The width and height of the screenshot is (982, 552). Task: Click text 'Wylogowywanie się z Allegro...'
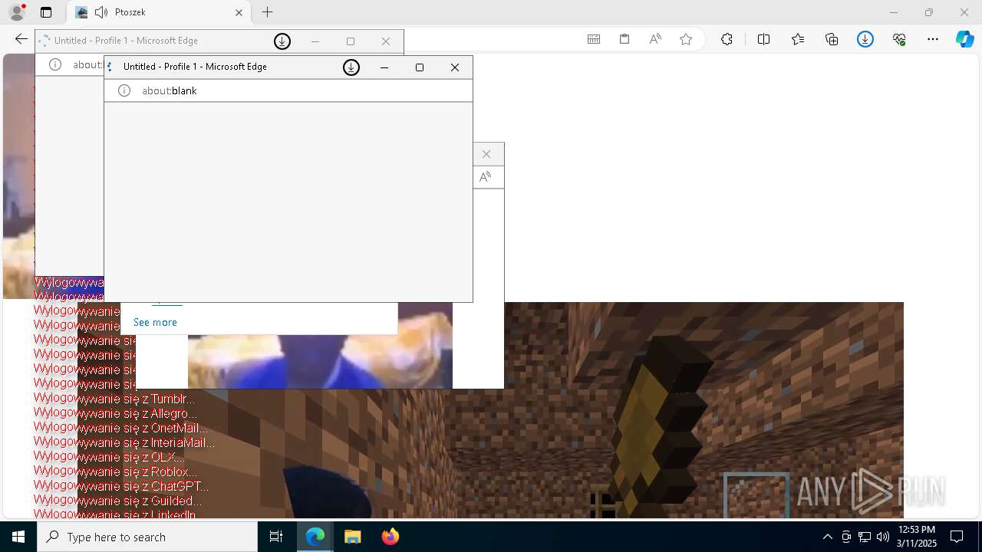[115, 414]
